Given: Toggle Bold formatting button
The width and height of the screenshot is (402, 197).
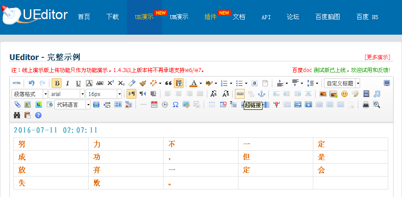Looking at the screenshot, I should point(57,83).
